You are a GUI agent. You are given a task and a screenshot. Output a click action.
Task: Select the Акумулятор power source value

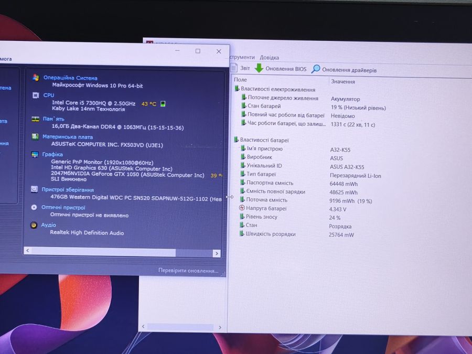point(345,99)
